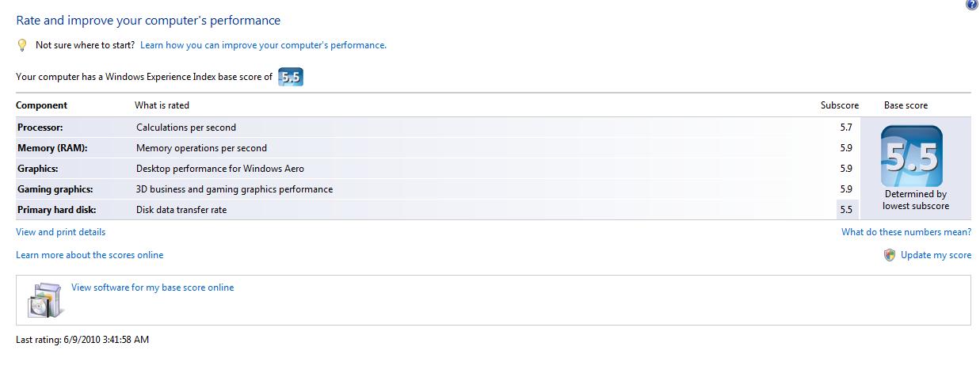Open What do these numbers mean?
The image size is (980, 377).
tap(906, 232)
